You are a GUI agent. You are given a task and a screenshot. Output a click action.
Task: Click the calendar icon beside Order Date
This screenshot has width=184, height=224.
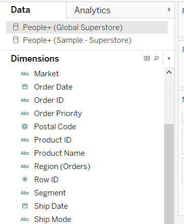click(25, 87)
